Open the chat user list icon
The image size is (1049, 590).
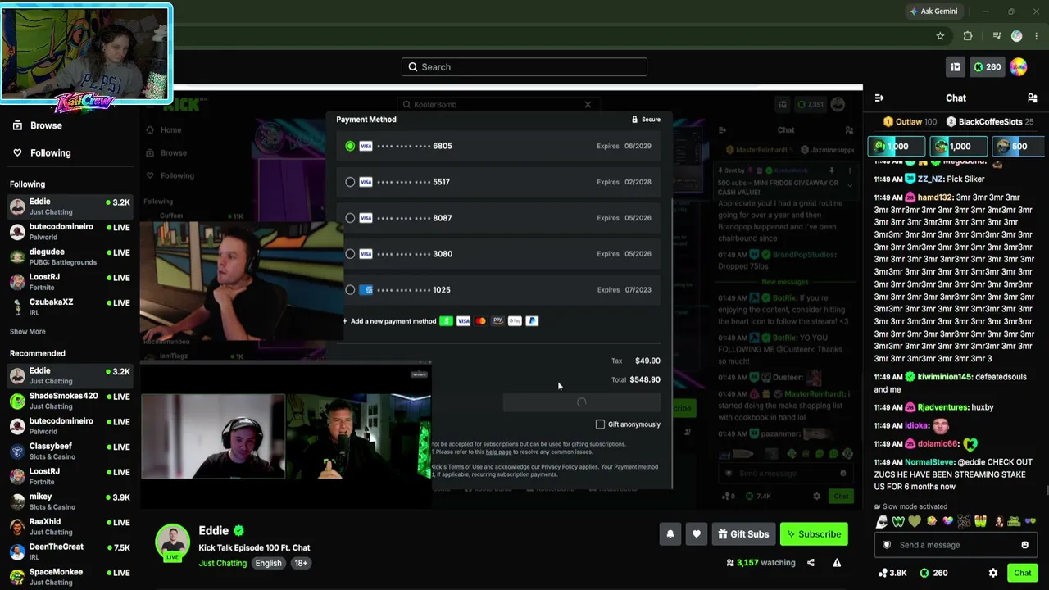tap(1033, 98)
